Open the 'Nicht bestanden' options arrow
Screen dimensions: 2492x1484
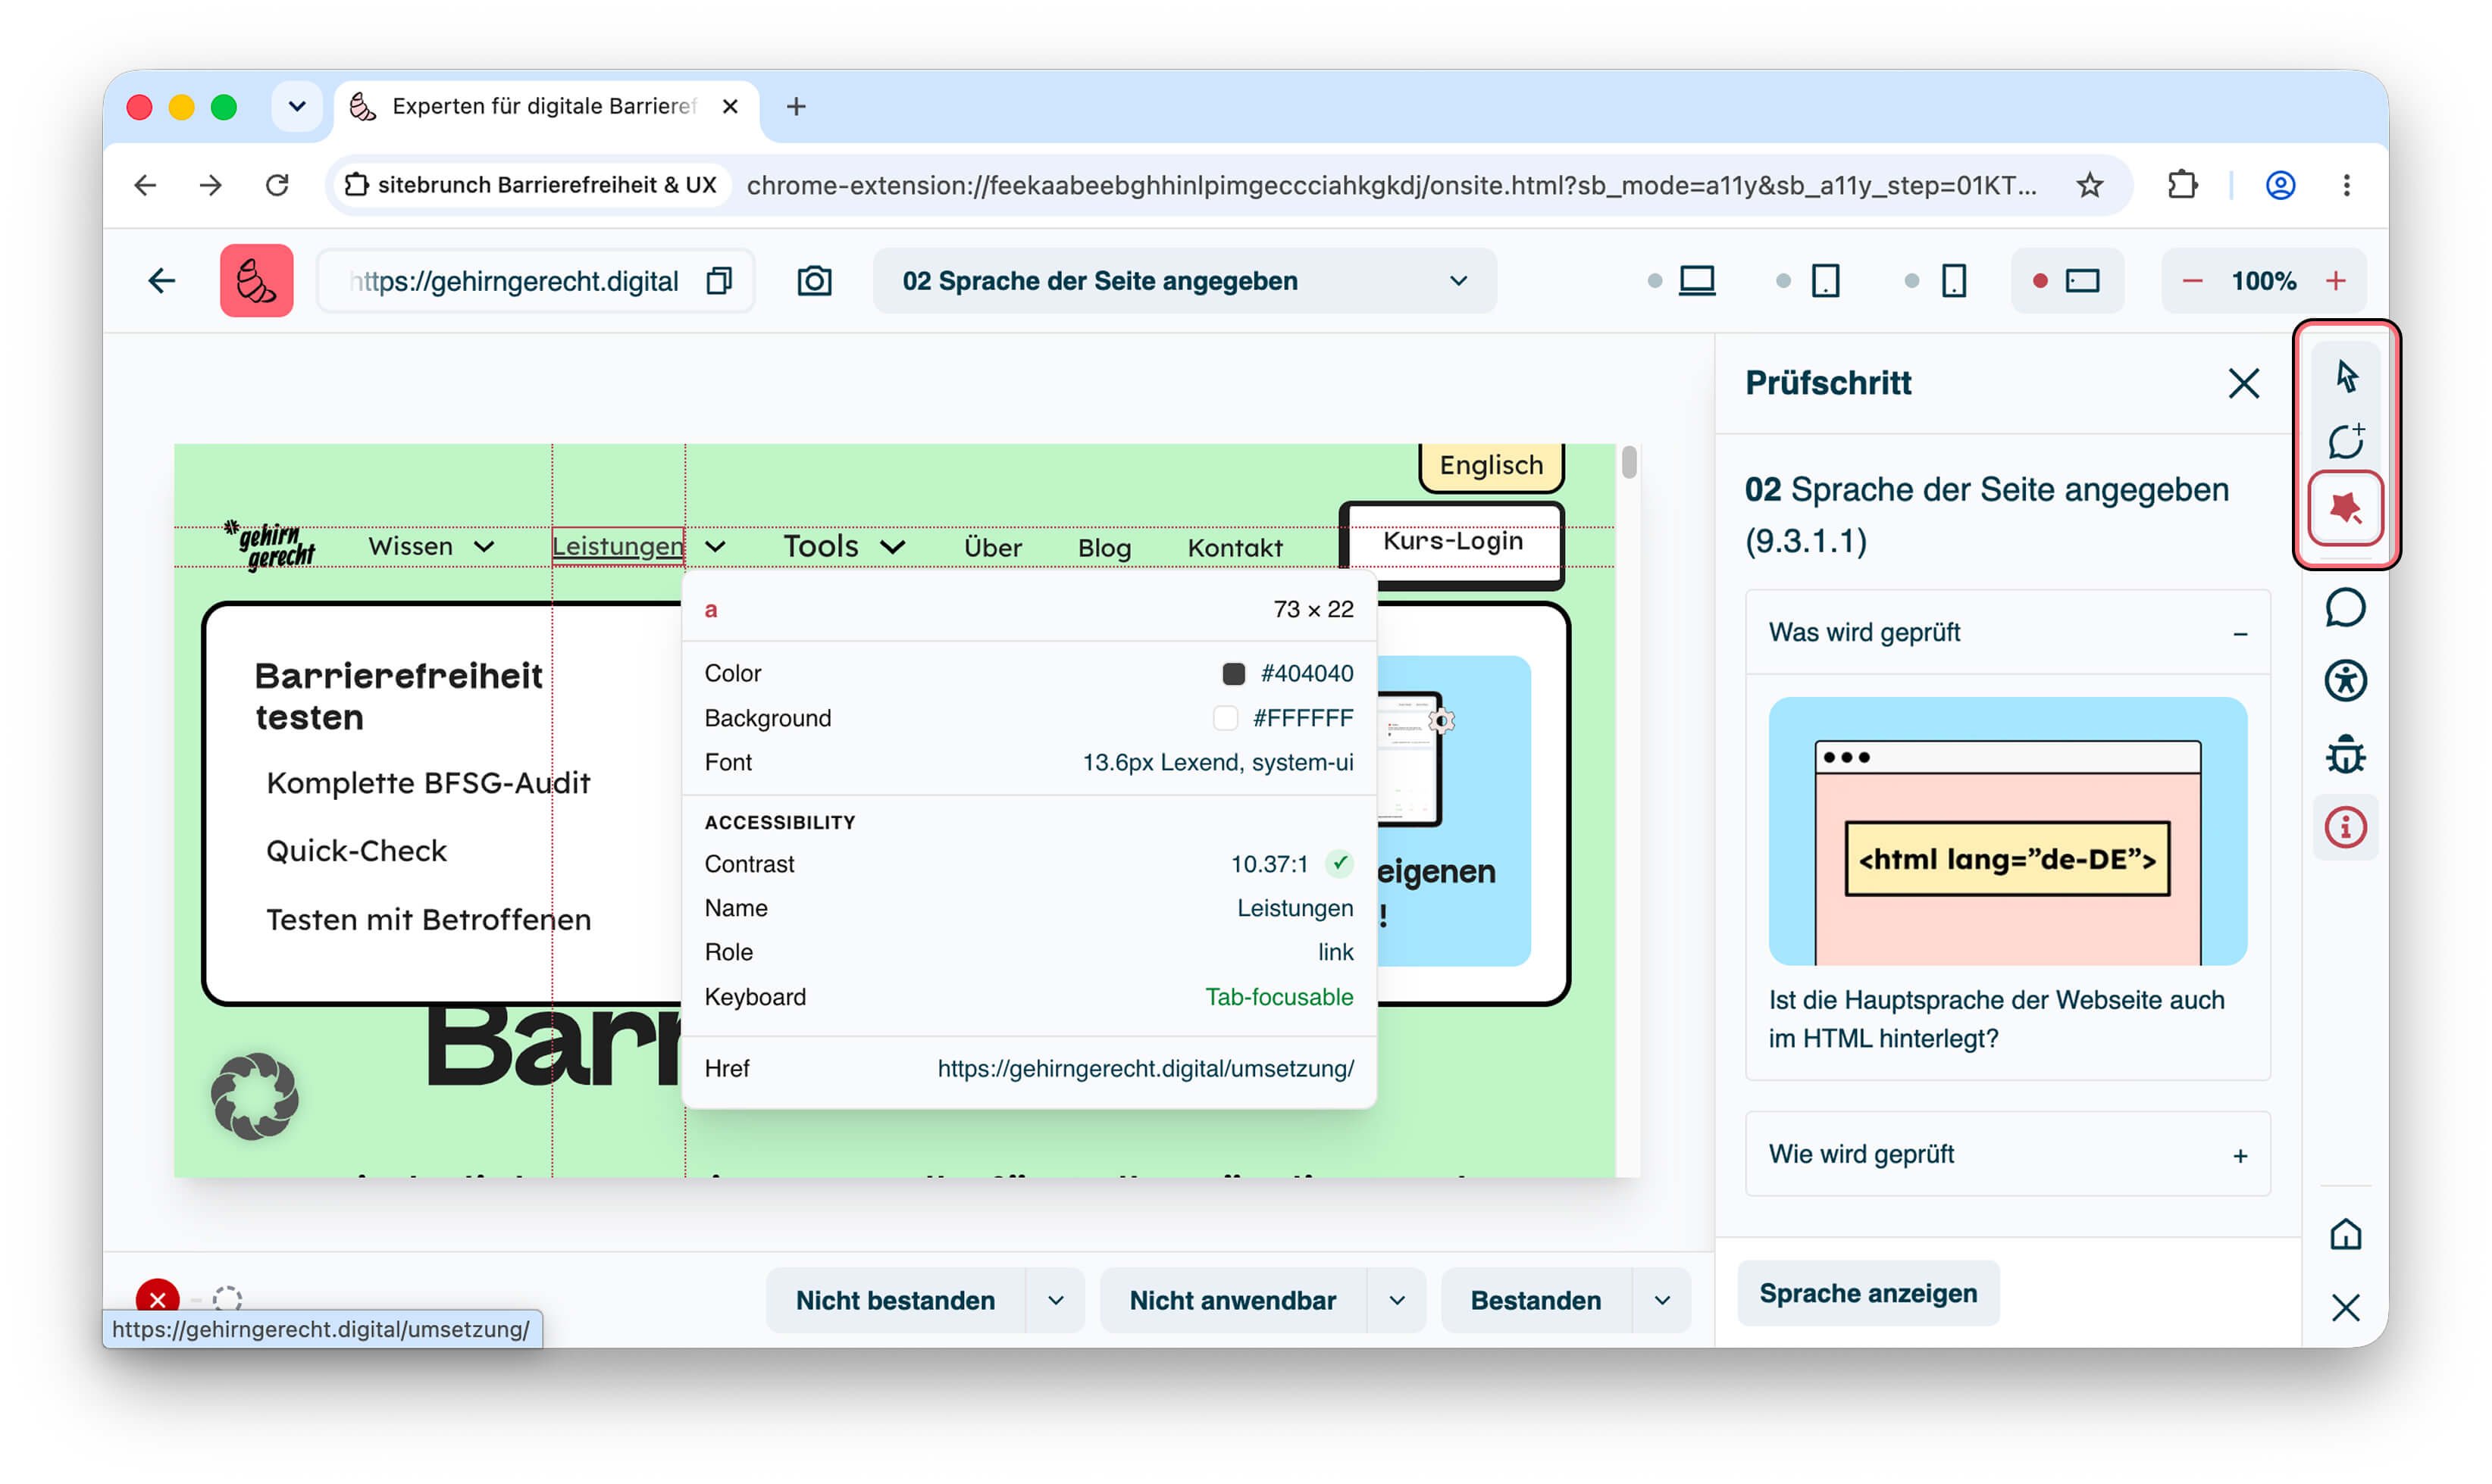click(x=1056, y=1300)
